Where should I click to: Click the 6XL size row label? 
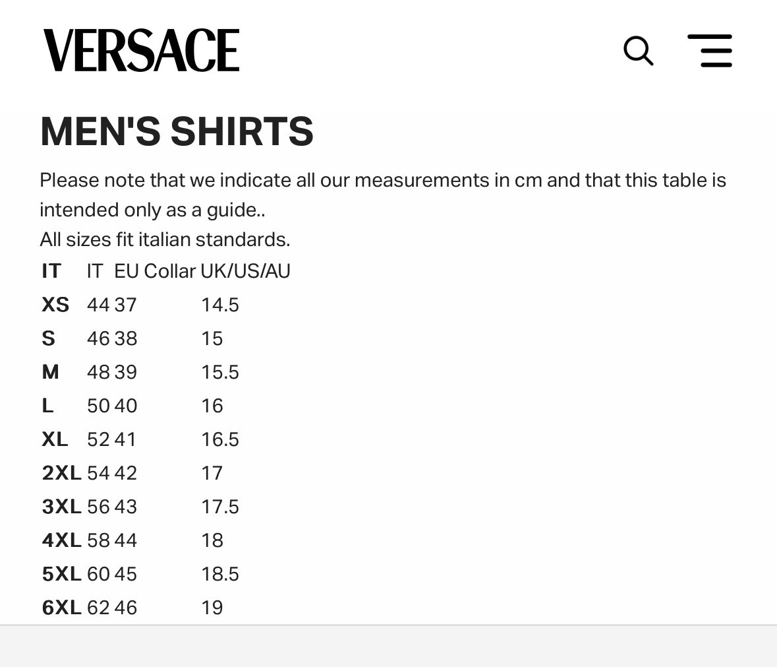[61, 608]
